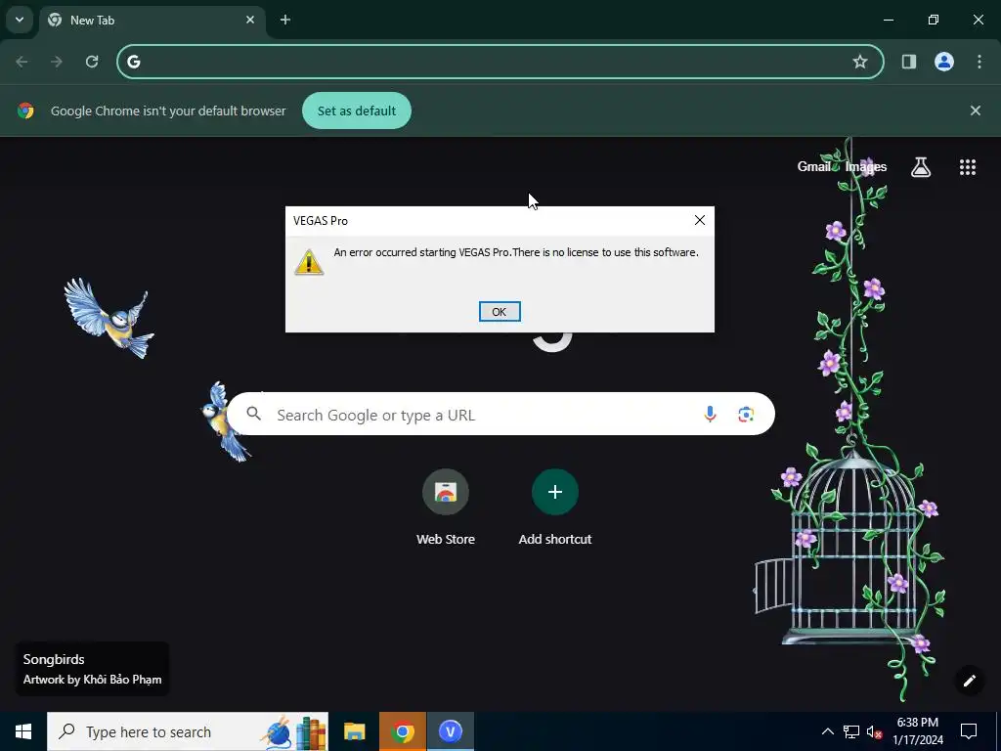Image resolution: width=1001 pixels, height=751 pixels.
Task: Select the New Tab tab
Action: point(153,20)
